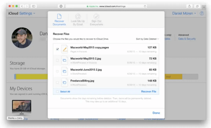Reload the page with the refresh icon

tap(145, 6)
